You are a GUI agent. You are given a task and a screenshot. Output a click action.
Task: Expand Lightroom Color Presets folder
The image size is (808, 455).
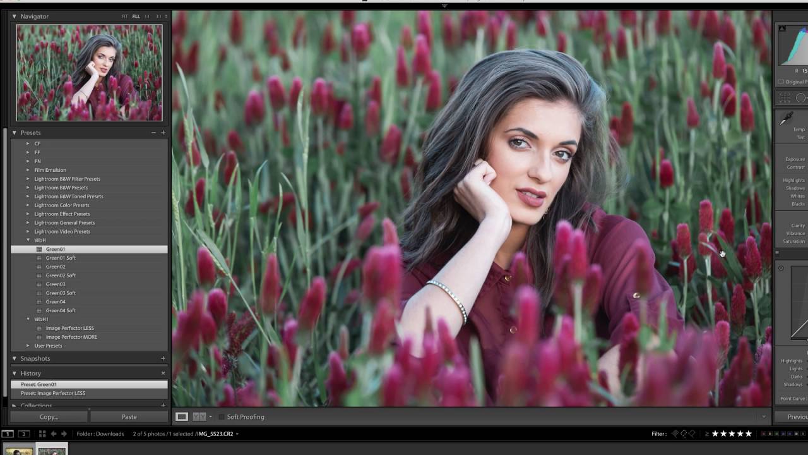coord(28,205)
